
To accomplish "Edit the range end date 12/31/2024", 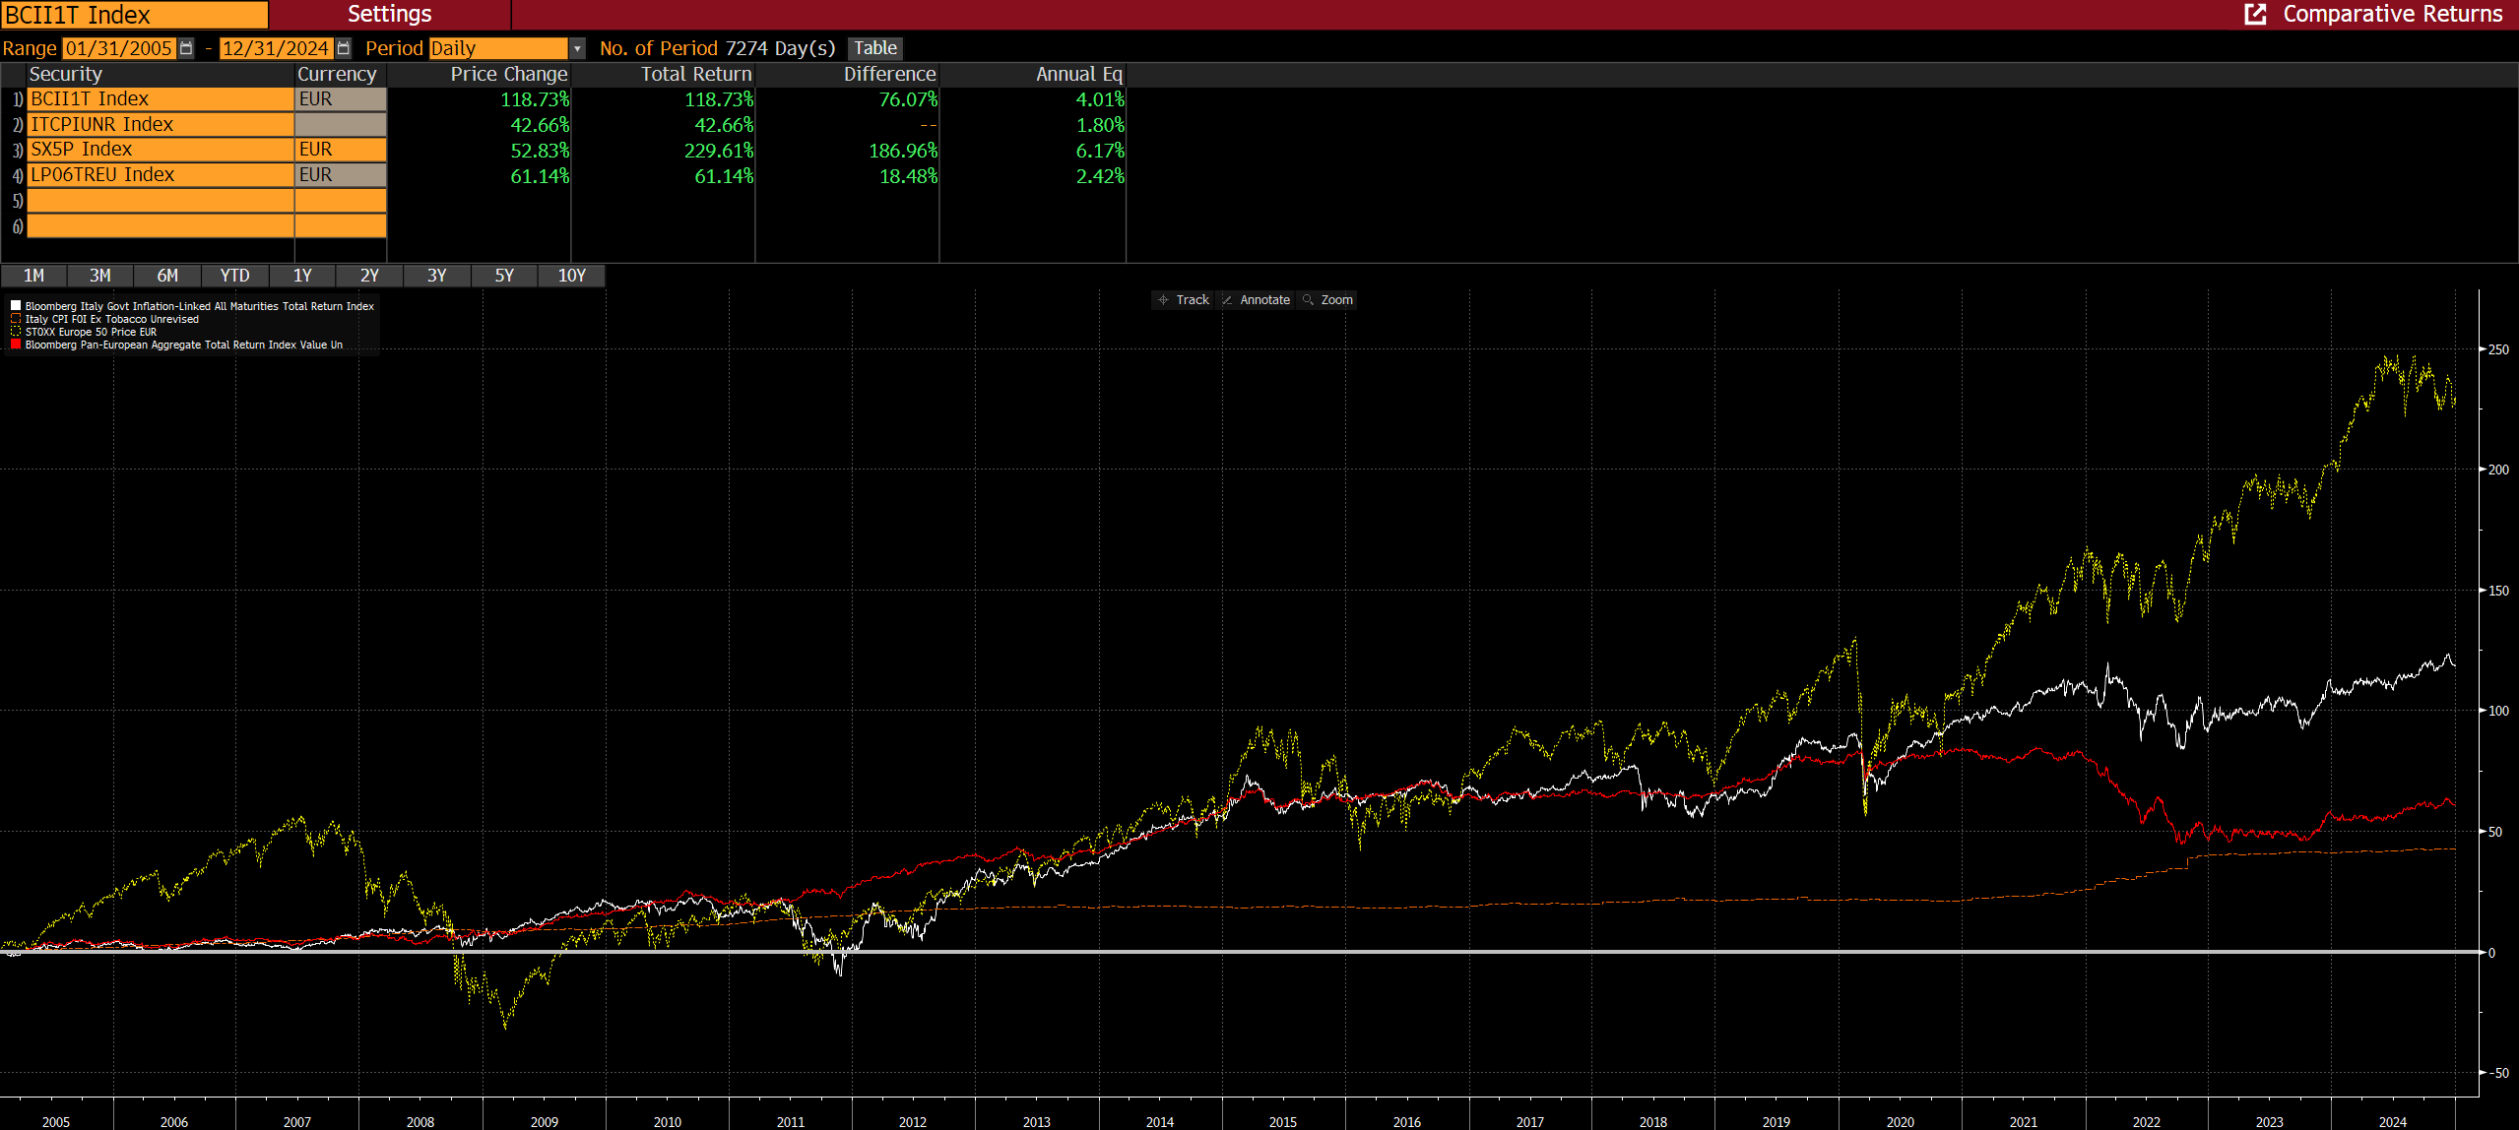I will (277, 48).
